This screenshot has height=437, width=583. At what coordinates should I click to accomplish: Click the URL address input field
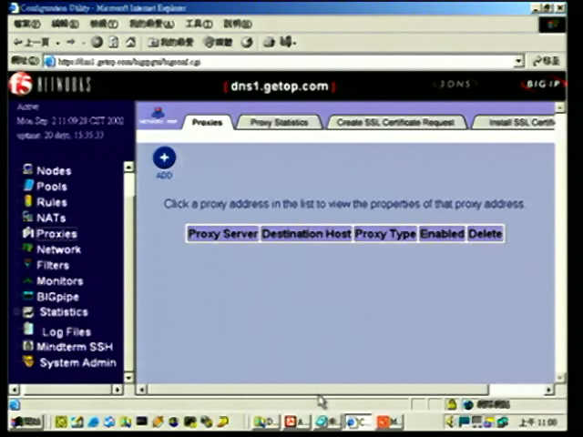click(x=273, y=62)
